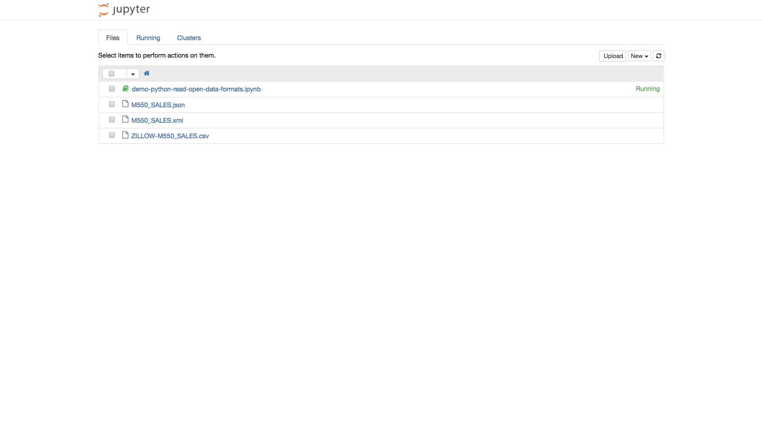Expand the New dropdown menu

coord(639,56)
